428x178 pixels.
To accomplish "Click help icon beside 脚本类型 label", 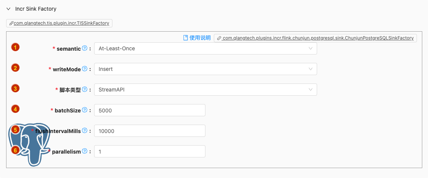I will (x=85, y=90).
